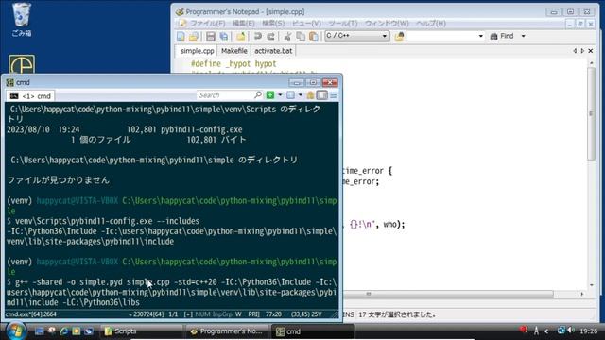Click the Find binoculars button

coord(502,36)
